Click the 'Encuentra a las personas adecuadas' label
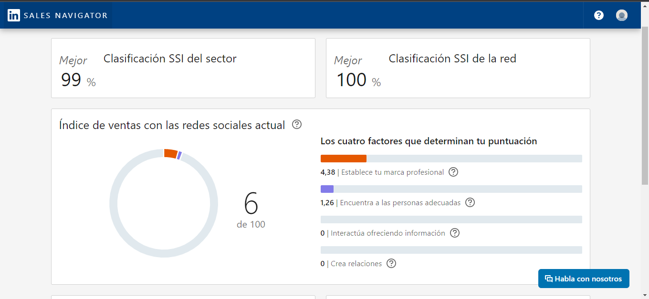 (x=400, y=203)
